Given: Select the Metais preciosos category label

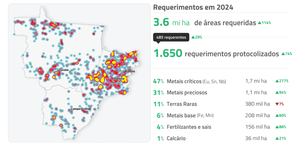Looking at the screenshot, I should pos(187,93).
